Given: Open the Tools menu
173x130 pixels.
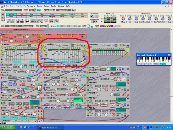Looking at the screenshot, I should (x=53, y=6).
